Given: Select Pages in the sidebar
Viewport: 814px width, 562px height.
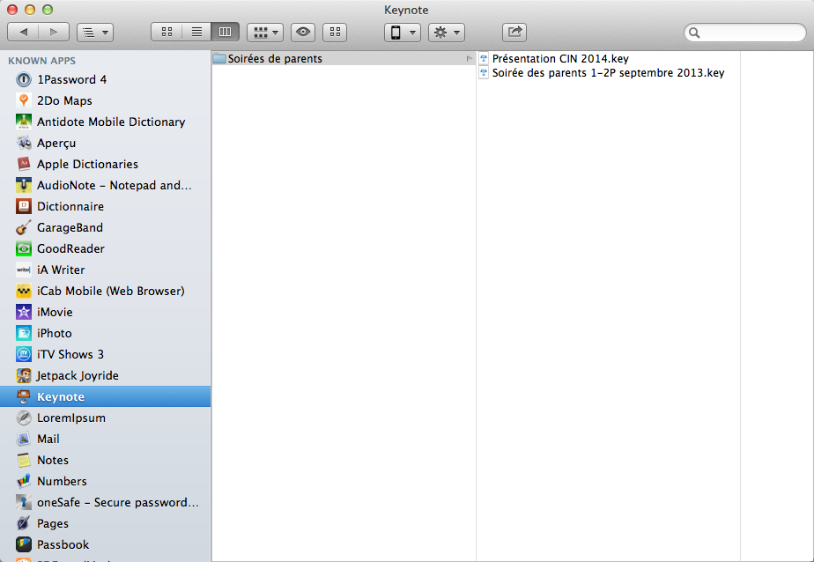Looking at the screenshot, I should 106,524.
